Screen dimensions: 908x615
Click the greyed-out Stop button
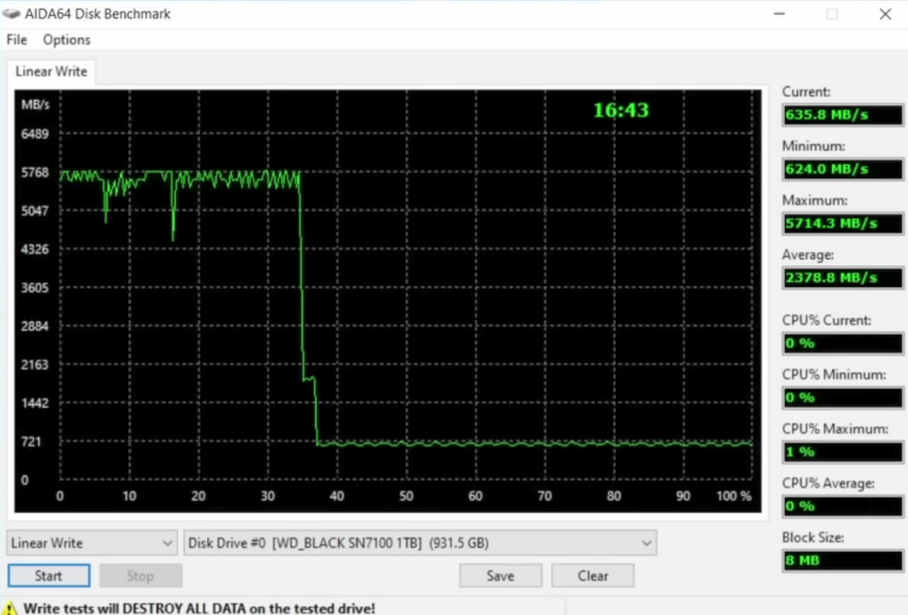[140, 576]
